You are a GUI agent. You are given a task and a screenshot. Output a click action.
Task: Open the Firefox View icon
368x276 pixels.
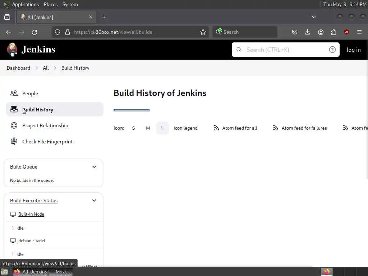coord(7,17)
